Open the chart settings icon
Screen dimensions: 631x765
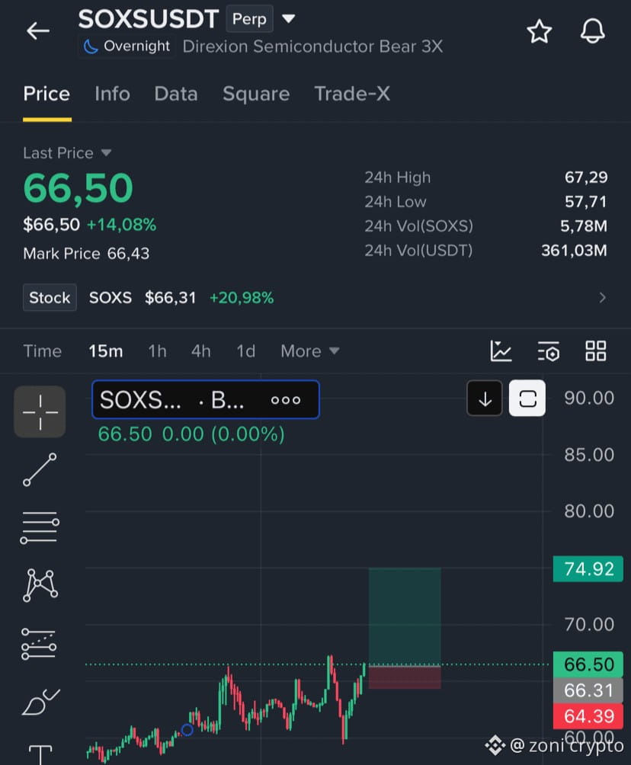pos(549,350)
